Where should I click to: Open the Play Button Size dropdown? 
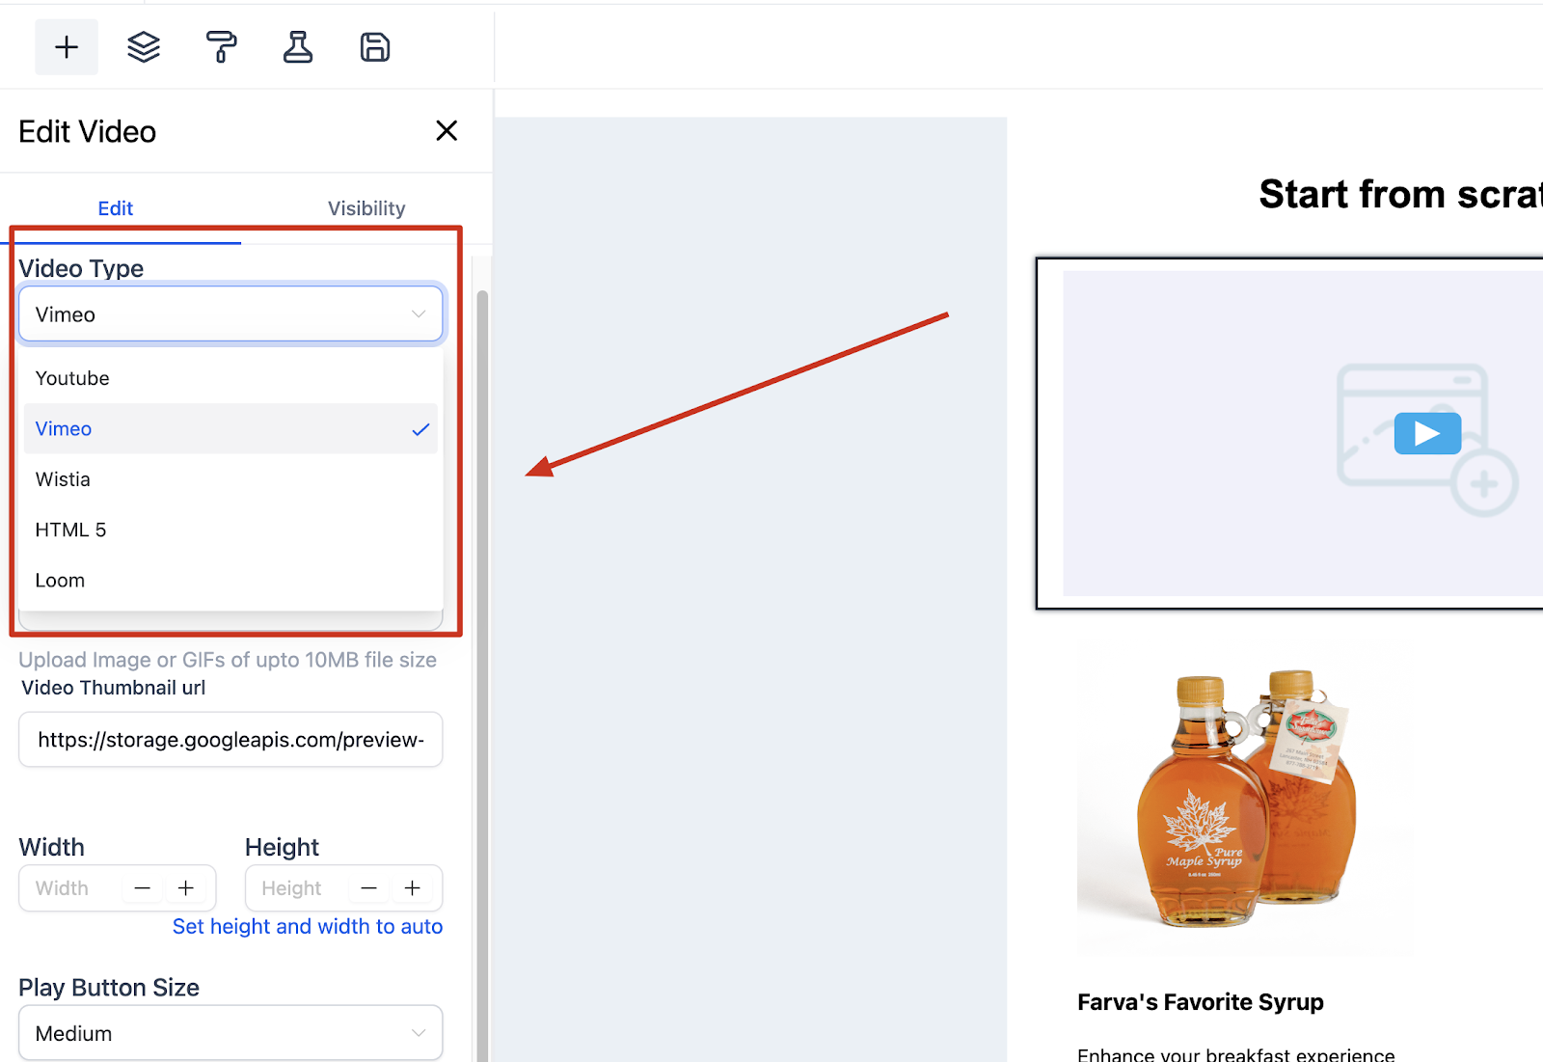(x=230, y=1033)
